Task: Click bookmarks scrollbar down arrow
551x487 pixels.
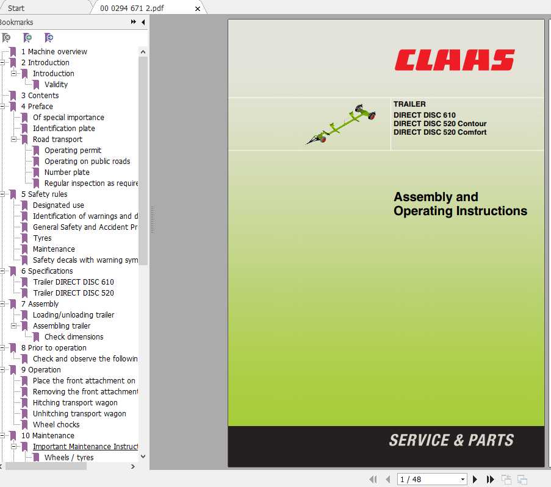Action: tap(143, 457)
